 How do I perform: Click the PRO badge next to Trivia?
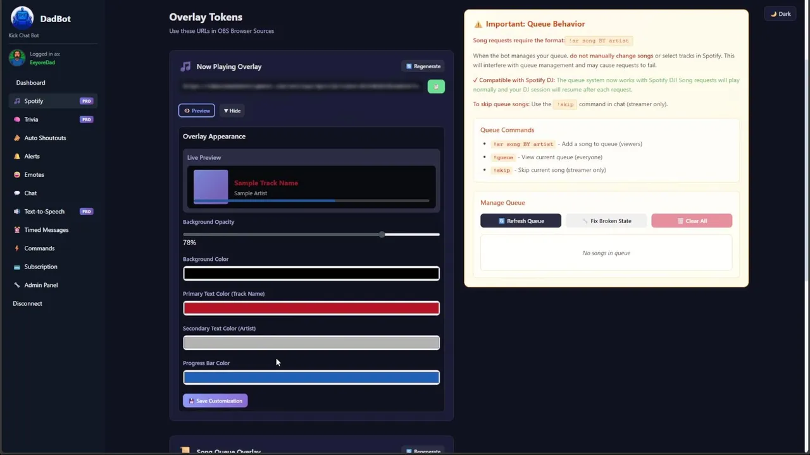point(86,119)
